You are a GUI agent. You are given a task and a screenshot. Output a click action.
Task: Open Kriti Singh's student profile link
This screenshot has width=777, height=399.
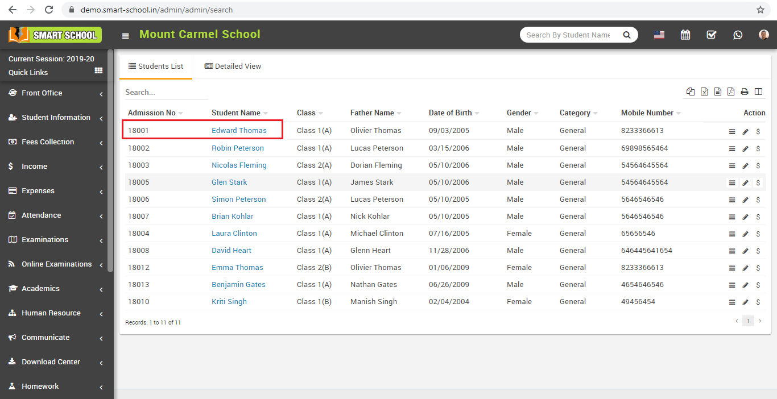click(x=229, y=302)
